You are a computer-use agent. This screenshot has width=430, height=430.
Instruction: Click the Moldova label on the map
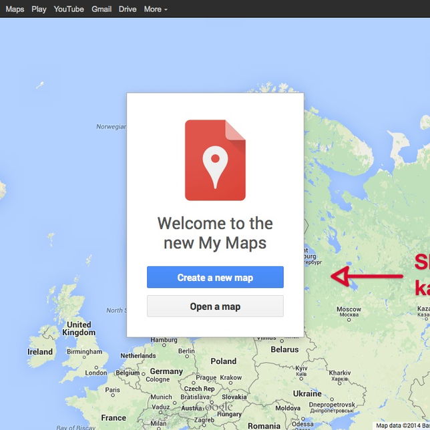(x=288, y=408)
